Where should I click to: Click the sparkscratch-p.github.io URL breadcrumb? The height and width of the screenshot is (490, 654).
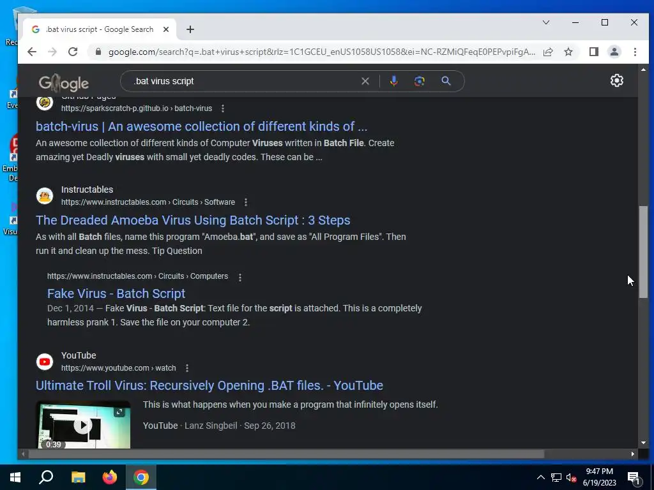137,108
